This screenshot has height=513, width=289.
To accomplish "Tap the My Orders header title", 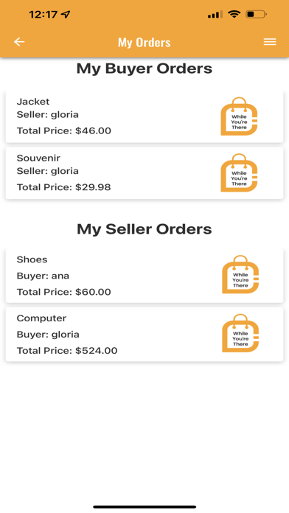I will (x=144, y=42).
